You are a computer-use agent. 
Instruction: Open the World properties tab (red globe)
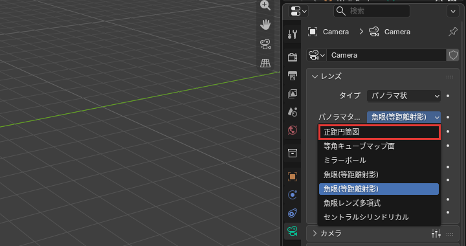click(293, 130)
